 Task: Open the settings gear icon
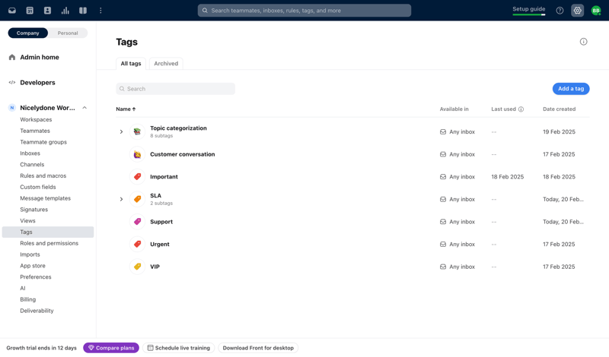578,11
